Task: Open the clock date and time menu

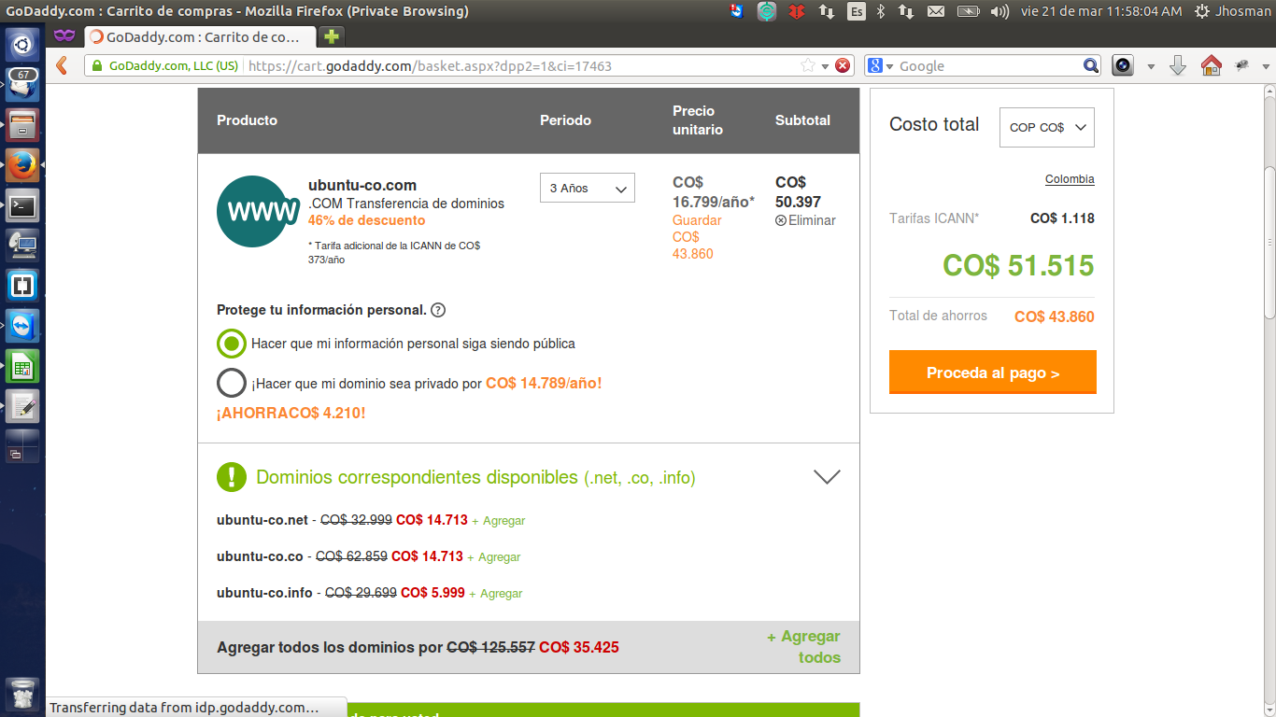Action: [x=1101, y=11]
